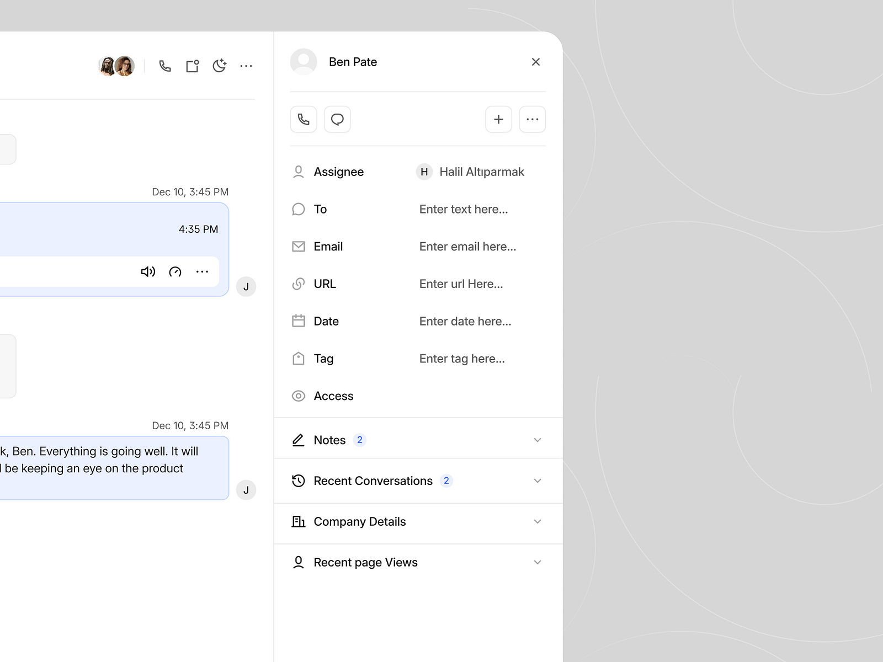Click the speaker icon on the voice message
This screenshot has height=662, width=883.
[x=147, y=271]
